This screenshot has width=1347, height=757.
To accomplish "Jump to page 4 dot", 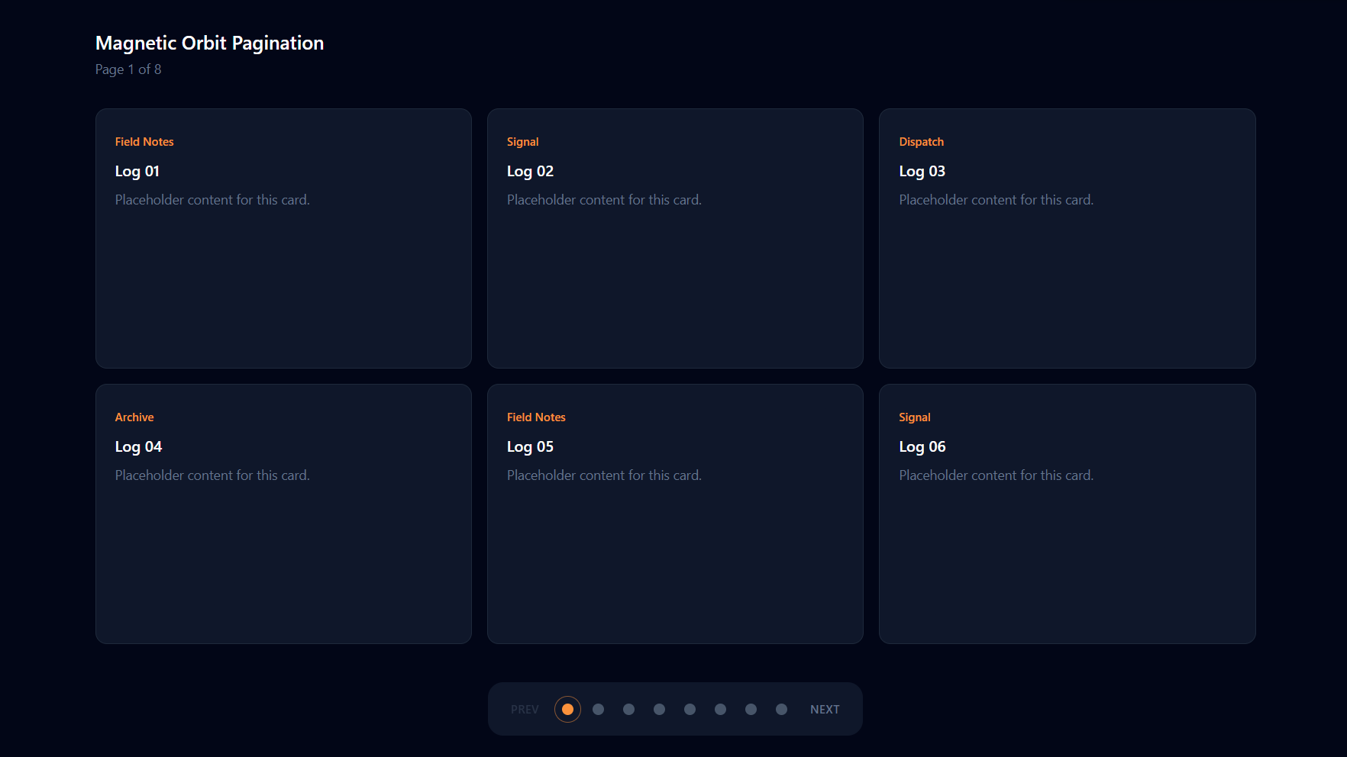I will click(x=659, y=709).
